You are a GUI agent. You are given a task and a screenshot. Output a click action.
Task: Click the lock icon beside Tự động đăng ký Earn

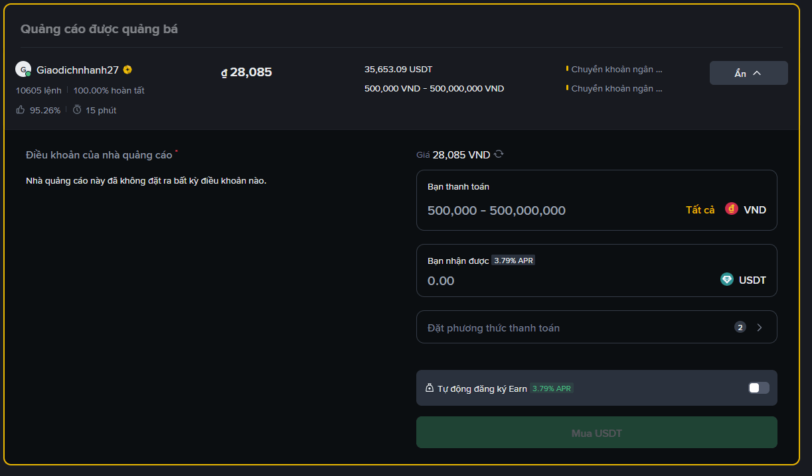pyautogui.click(x=430, y=388)
